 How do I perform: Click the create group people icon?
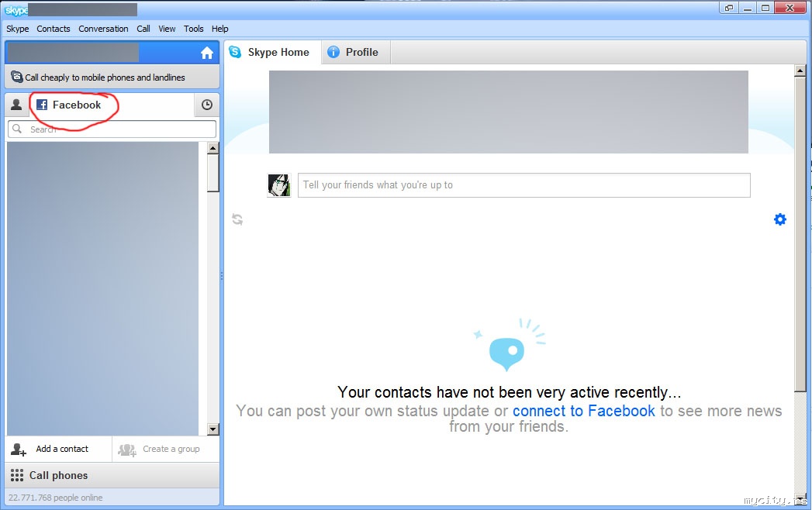click(127, 450)
